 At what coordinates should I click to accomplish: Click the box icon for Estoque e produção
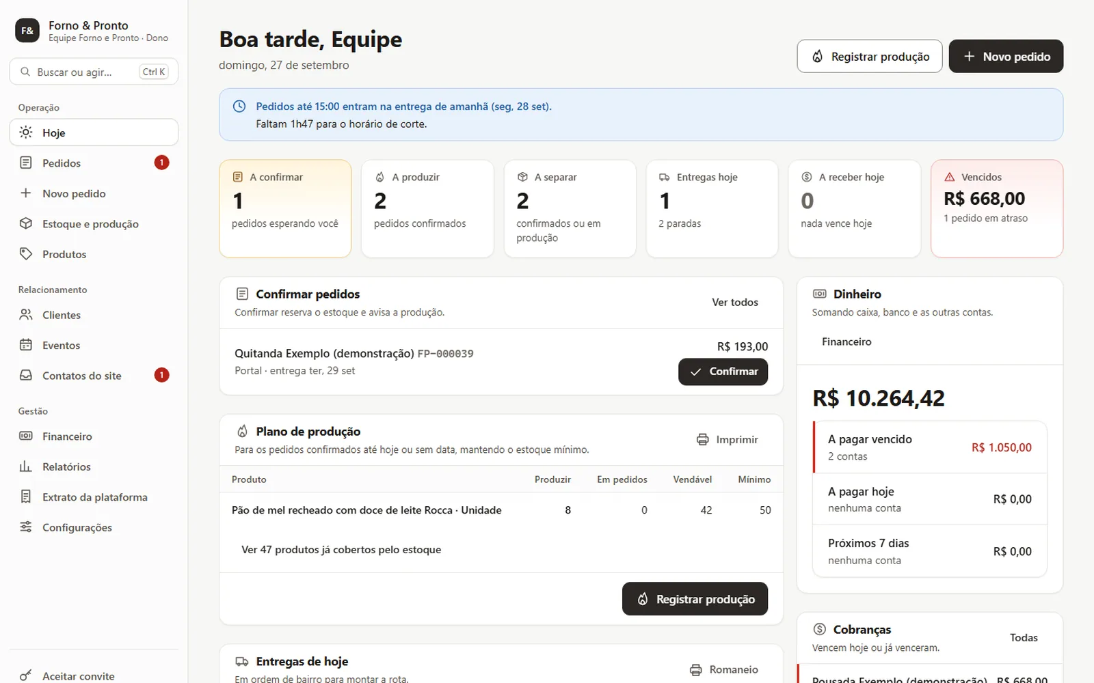coord(26,223)
